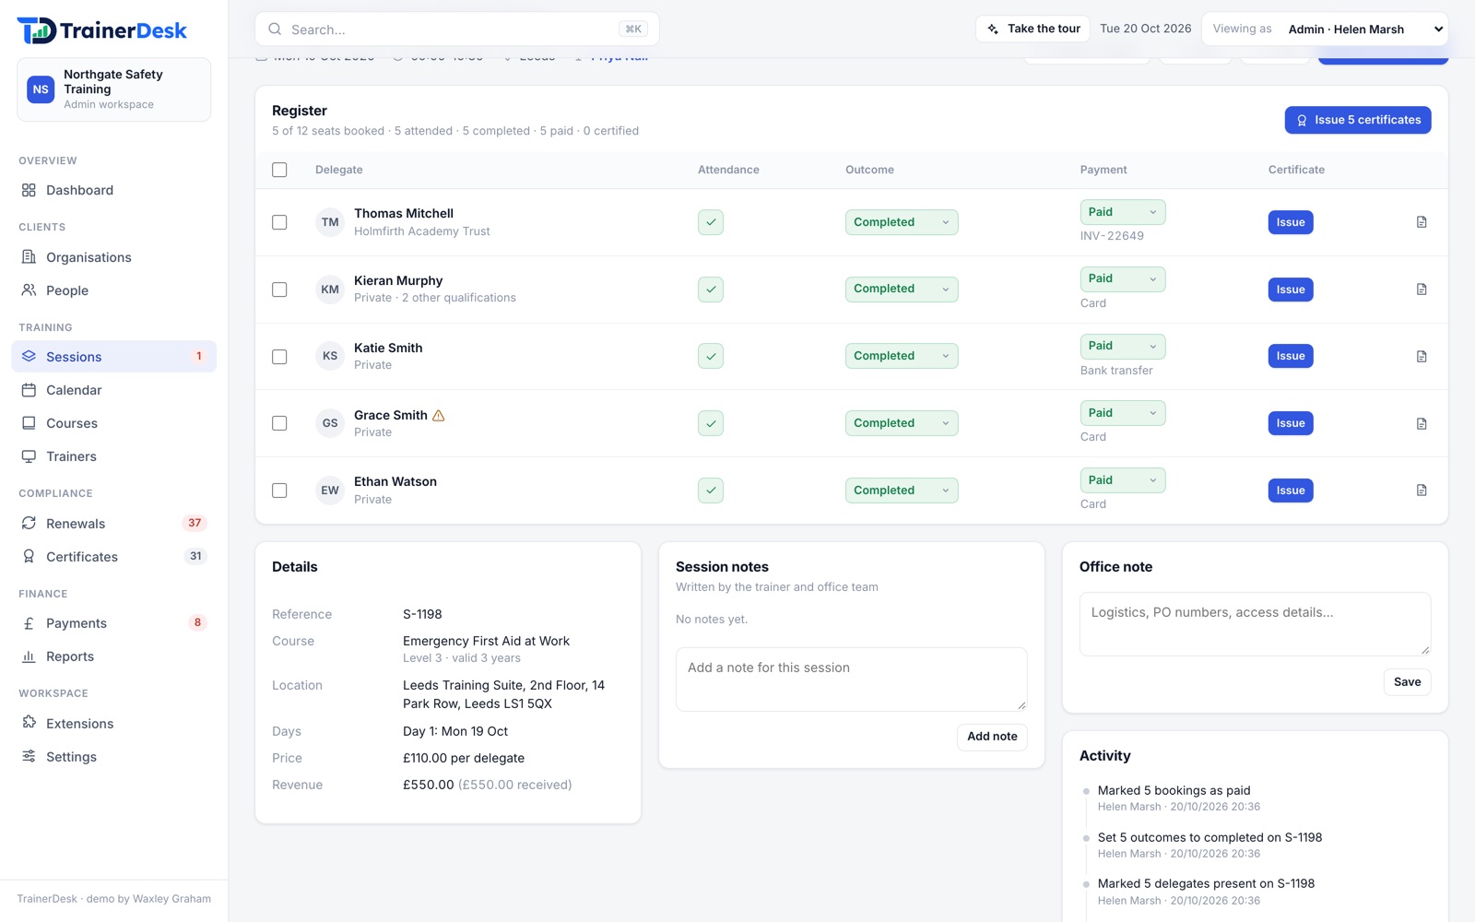Select Kieran Murphy's row checkbox
Screen dimensions: 1475x922
(x=279, y=290)
